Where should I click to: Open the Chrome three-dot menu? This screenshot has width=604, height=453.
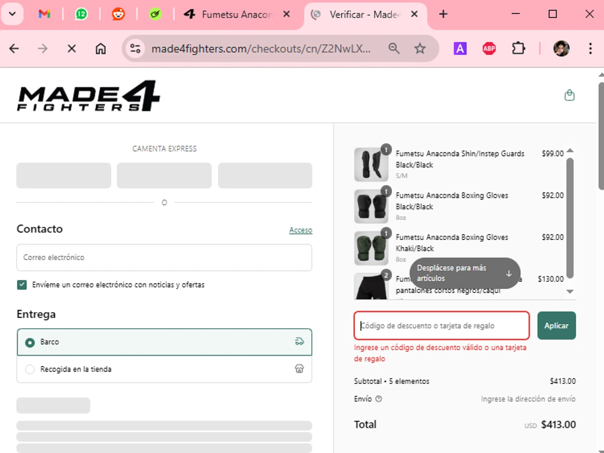coord(590,49)
